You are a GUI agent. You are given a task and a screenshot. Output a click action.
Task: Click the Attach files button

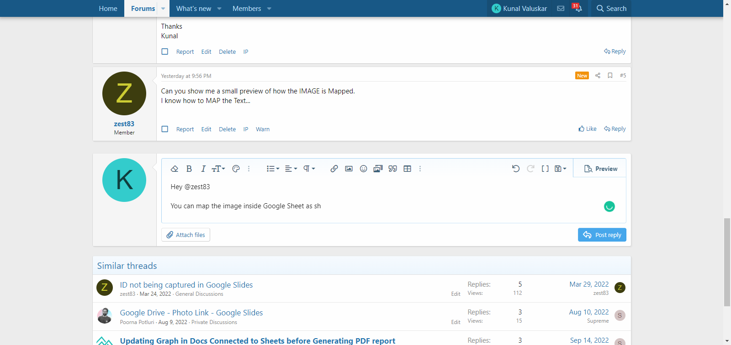(185, 235)
